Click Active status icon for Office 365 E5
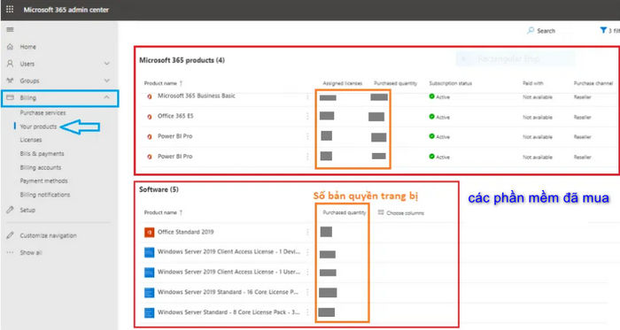This screenshot has width=620, height=330. (432, 117)
